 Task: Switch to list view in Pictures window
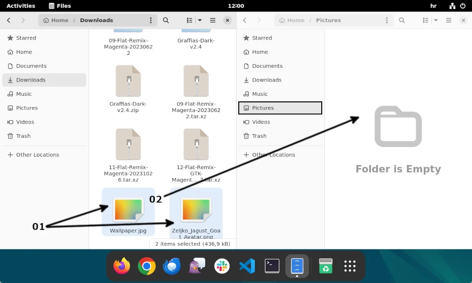coord(425,20)
